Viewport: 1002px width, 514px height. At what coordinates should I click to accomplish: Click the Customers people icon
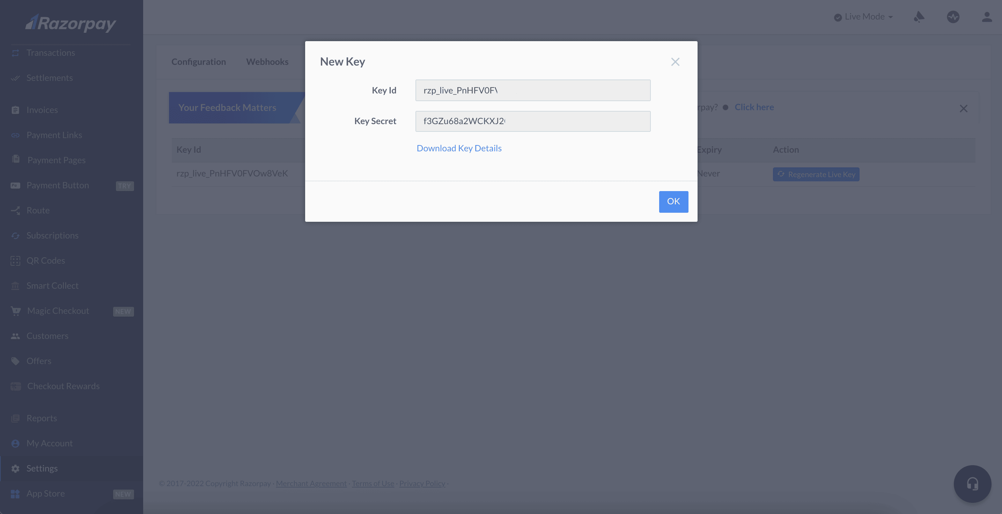pos(15,336)
